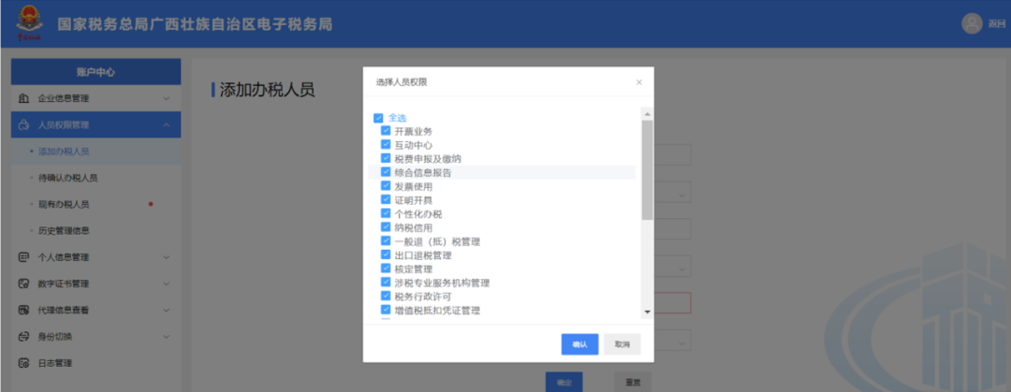Uncheck the 全选 checkbox
The image size is (1011, 392).
point(378,118)
